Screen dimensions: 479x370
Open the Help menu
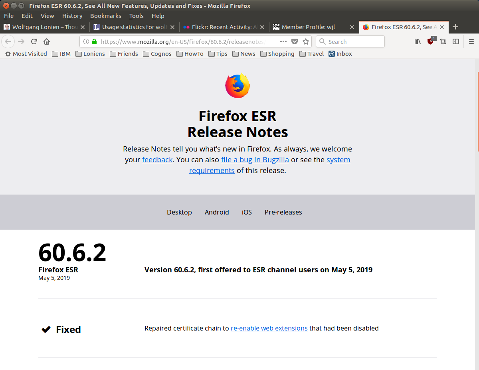click(158, 16)
